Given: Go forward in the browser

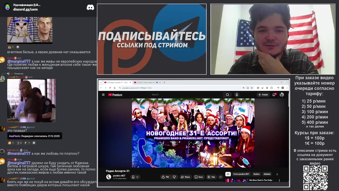Looking at the screenshot, I should pyautogui.click(x=106, y=88).
